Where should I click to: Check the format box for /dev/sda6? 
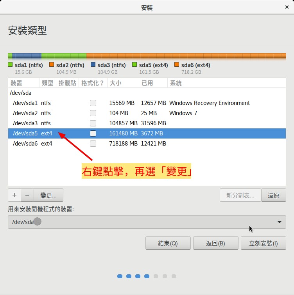93,144
